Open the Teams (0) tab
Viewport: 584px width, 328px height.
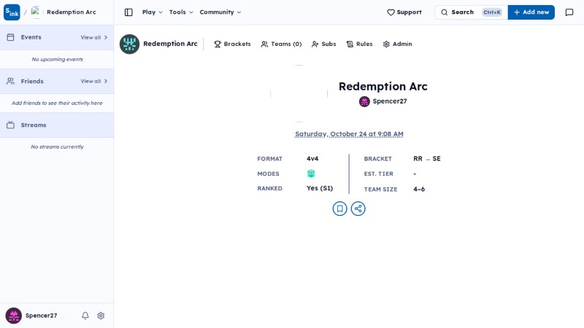(x=281, y=44)
